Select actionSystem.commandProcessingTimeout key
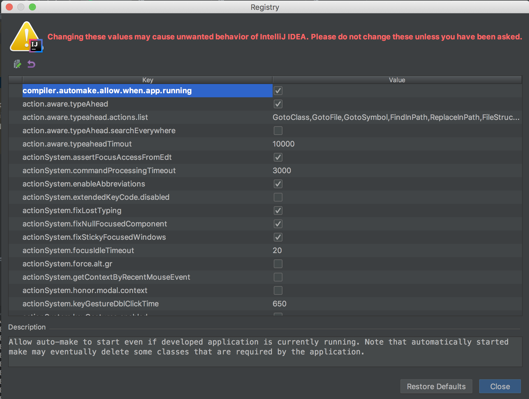This screenshot has width=529, height=399. pyautogui.click(x=99, y=171)
